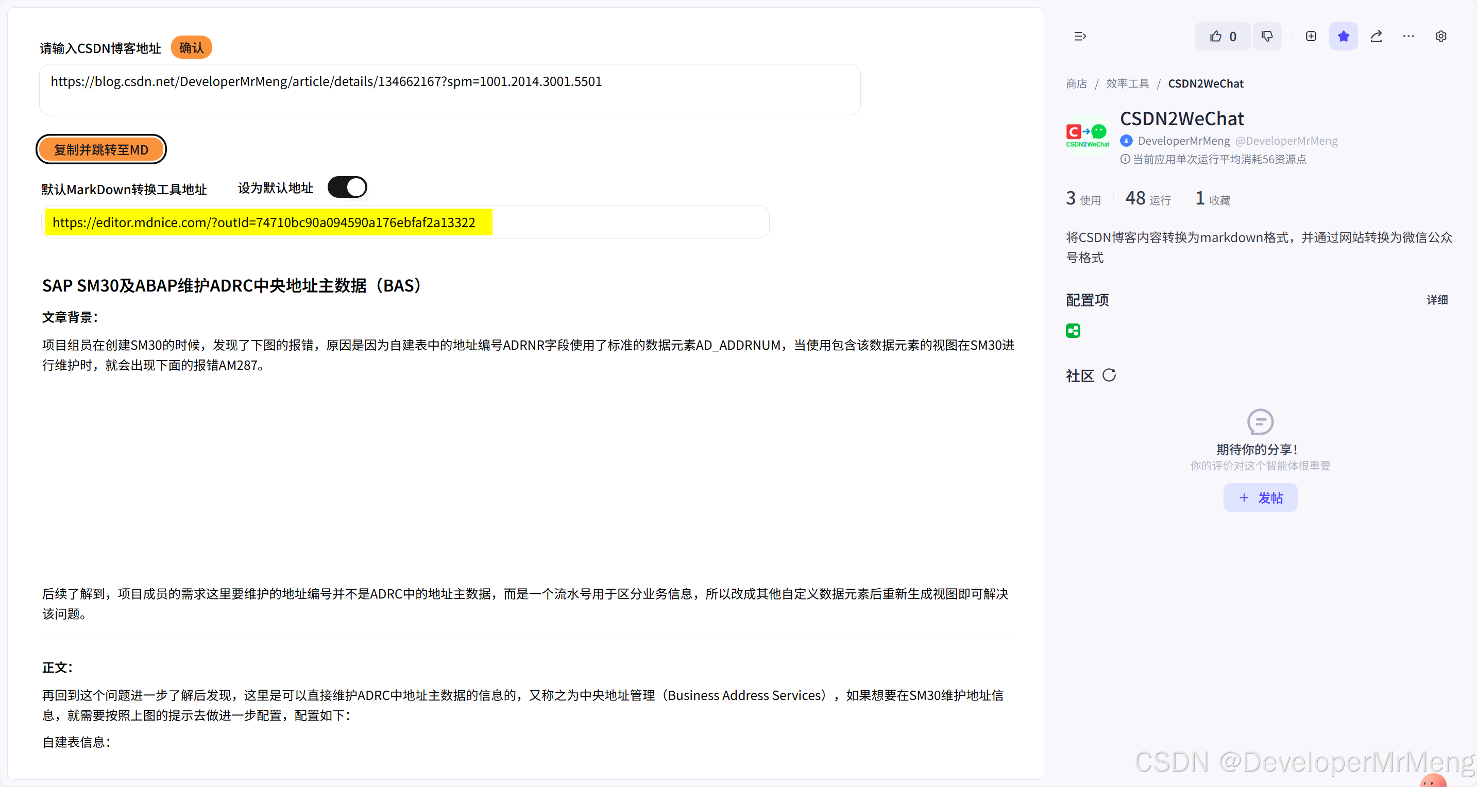The width and height of the screenshot is (1477, 787).
Task: Click the 发帖 post button
Action: (1260, 498)
